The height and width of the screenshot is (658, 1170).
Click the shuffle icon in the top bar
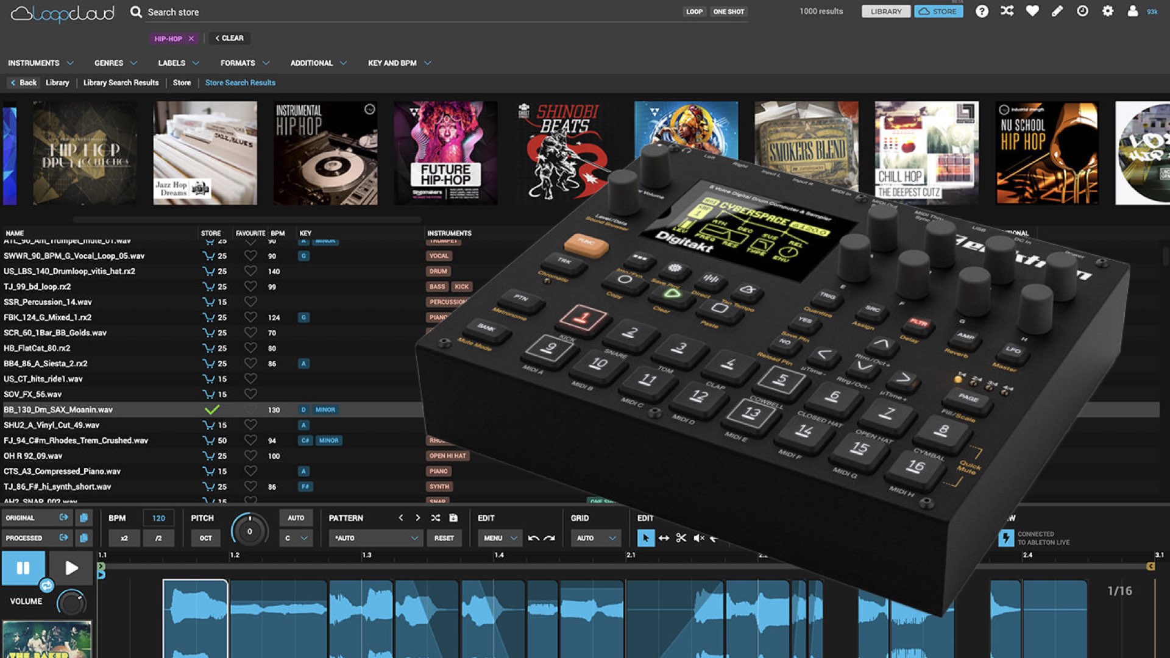coord(1008,11)
